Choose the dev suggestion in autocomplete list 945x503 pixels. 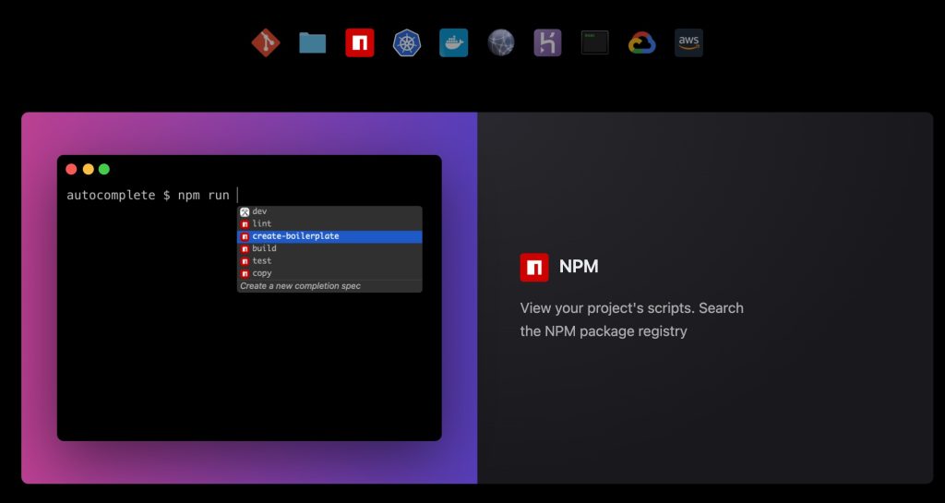(x=329, y=211)
